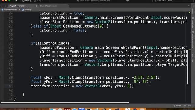This screenshot has width=195, height=110.
Task: Open the PlayerMovement class breadcrumb
Action: pos(11,9)
